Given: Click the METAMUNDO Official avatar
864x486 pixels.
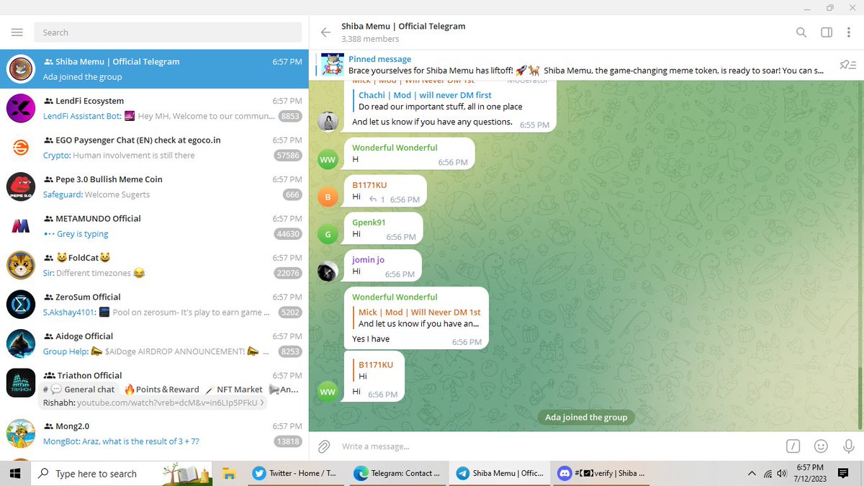Looking at the screenshot, I should coord(21,226).
